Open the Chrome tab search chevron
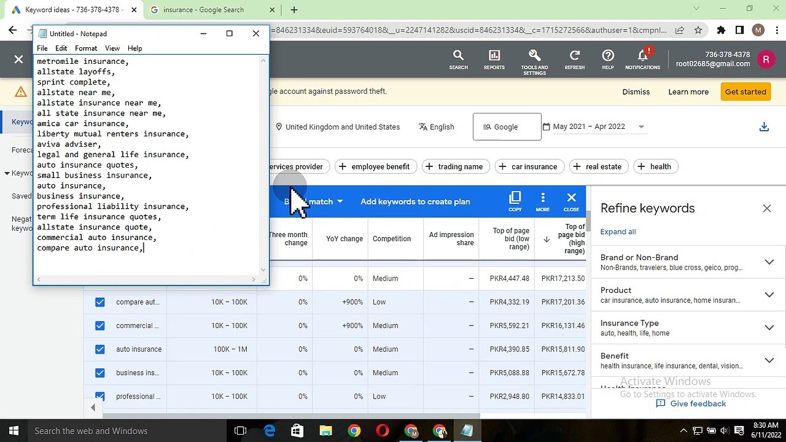Viewport: 786px width, 442px height. pyautogui.click(x=696, y=9)
